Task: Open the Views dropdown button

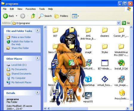Action: point(75,16)
